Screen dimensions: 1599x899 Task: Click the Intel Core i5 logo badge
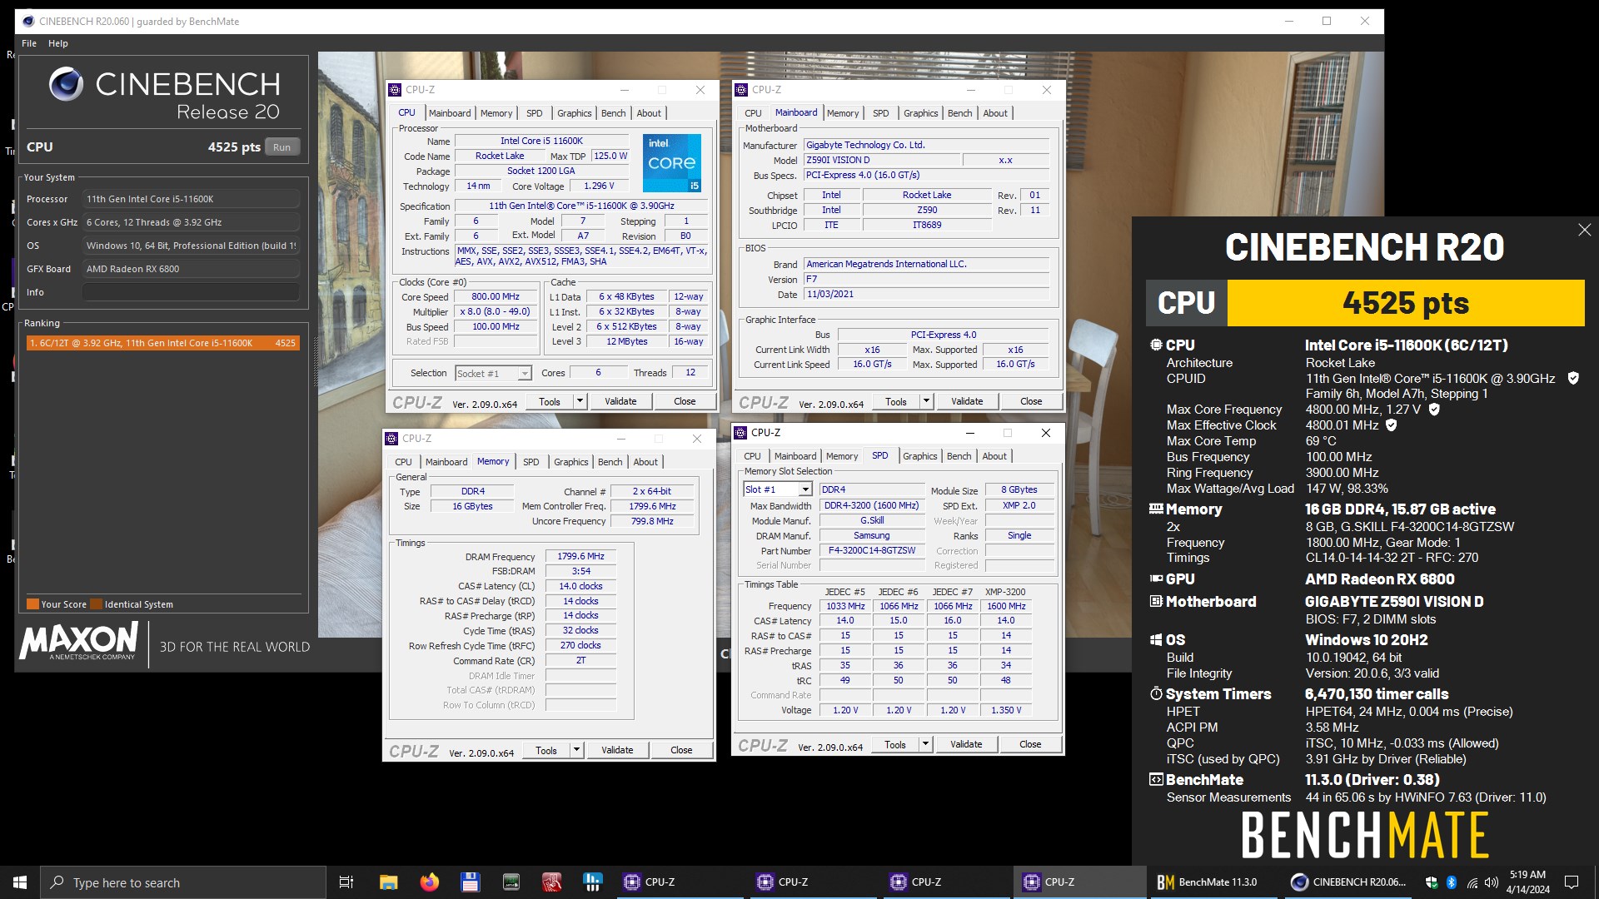(x=672, y=162)
